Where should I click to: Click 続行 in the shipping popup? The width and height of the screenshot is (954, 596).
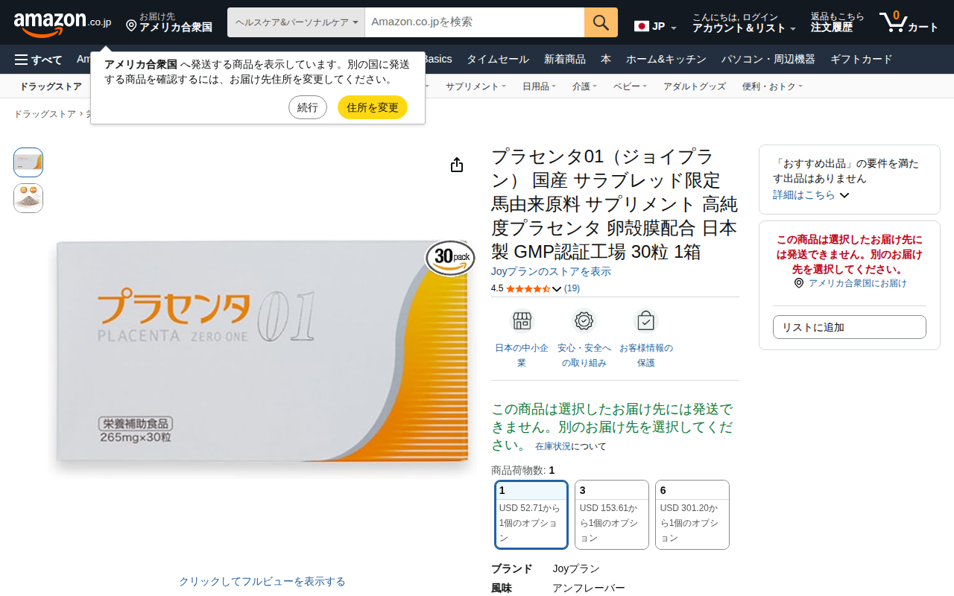pyautogui.click(x=308, y=107)
